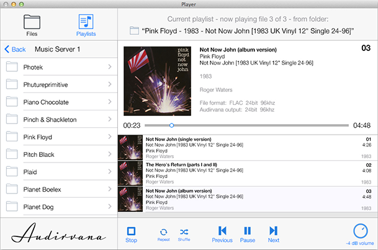Open the Pitch Black folder icon
This screenshot has height=250, width=378.
click(x=12, y=154)
